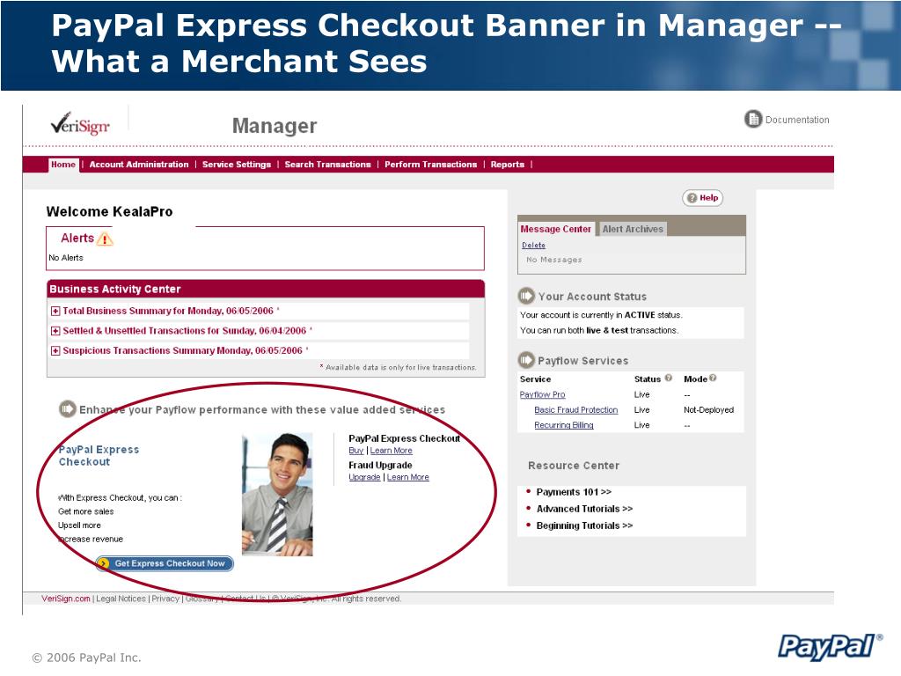Open the Service Settings menu
The width and height of the screenshot is (901, 676).
pyautogui.click(x=236, y=165)
